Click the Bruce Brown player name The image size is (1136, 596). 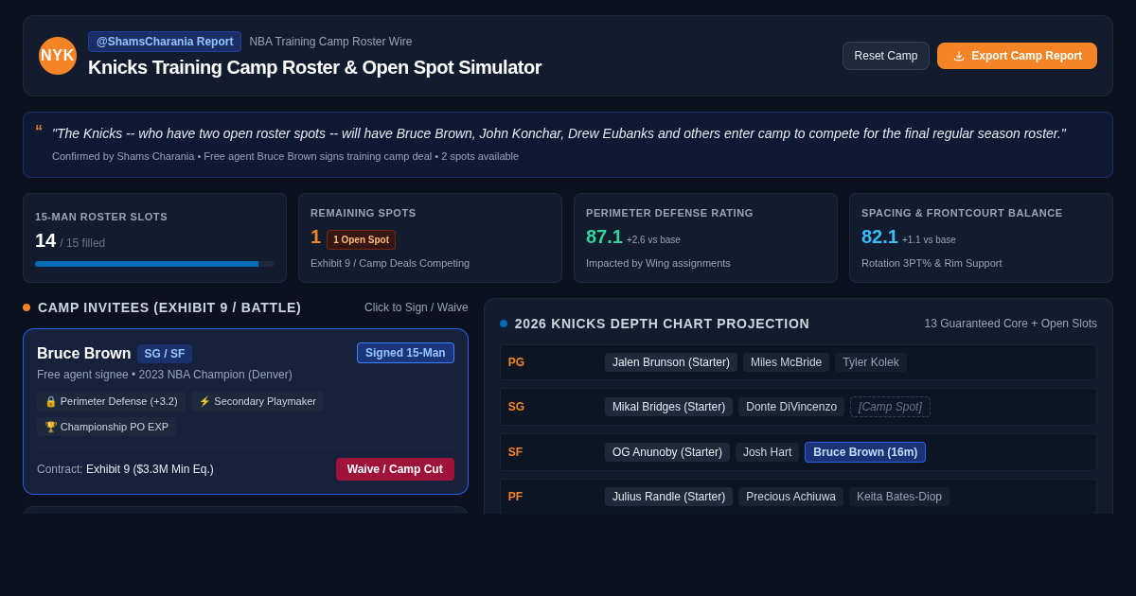pyautogui.click(x=84, y=354)
